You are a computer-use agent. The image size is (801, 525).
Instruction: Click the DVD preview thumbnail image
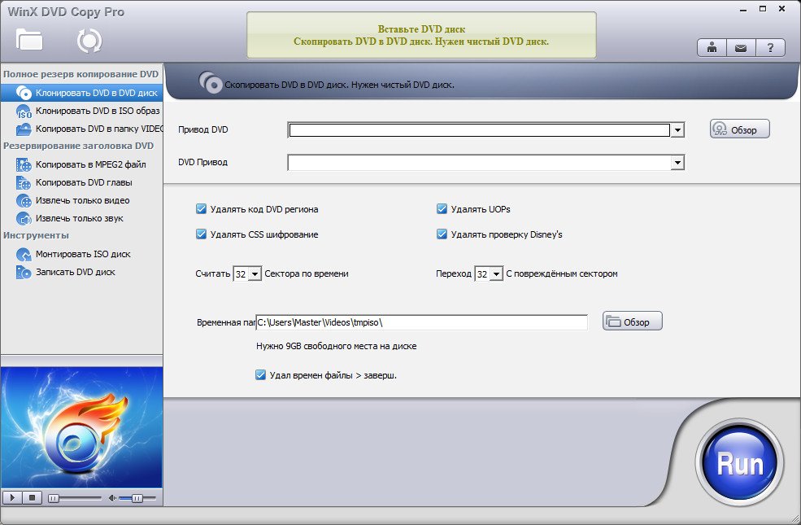pos(82,427)
